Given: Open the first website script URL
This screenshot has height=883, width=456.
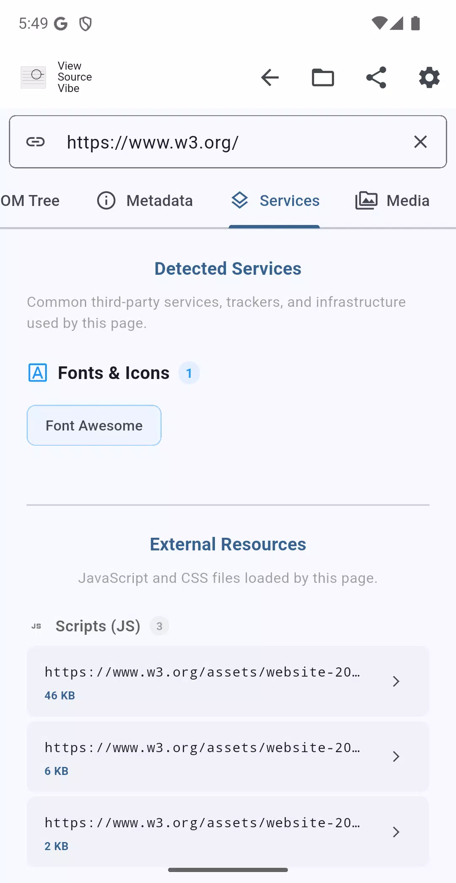Looking at the screenshot, I should [x=228, y=681].
